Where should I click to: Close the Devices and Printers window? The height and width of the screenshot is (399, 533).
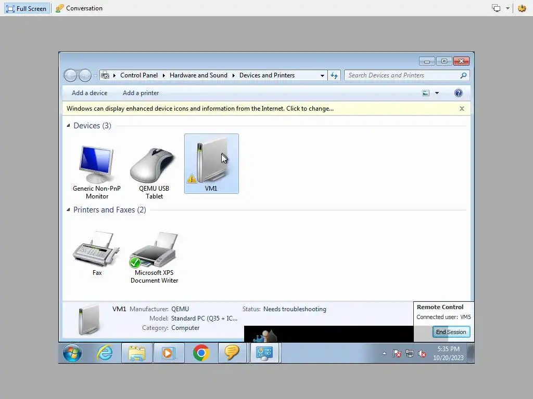[x=461, y=61]
